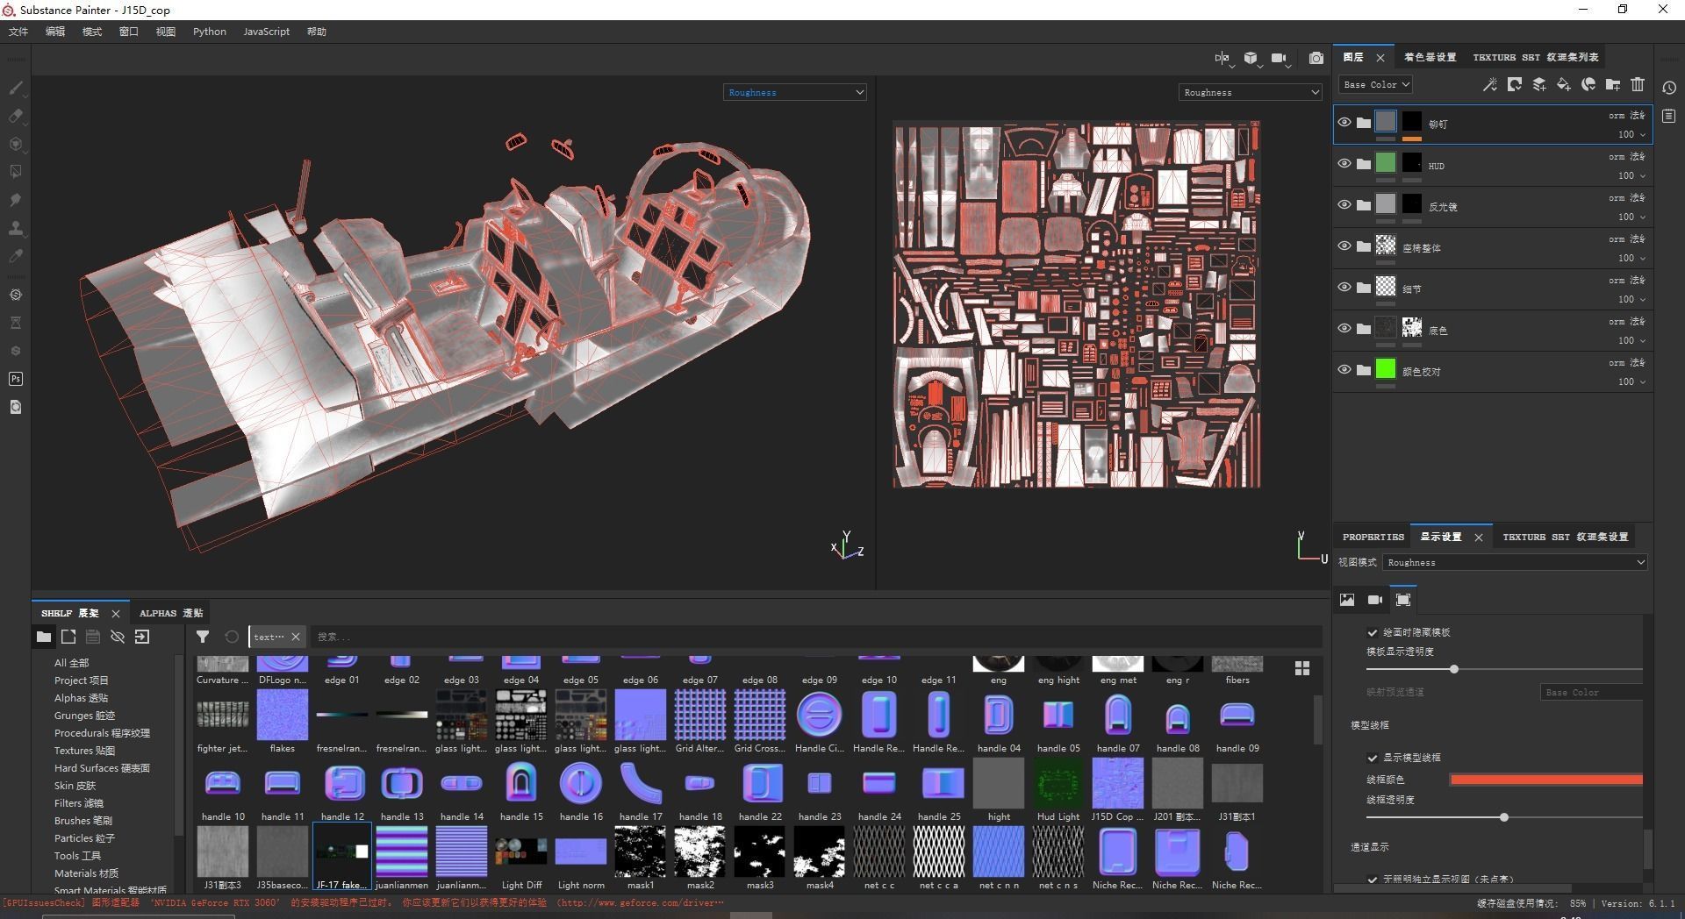
Task: Select Hard Surfaces 硬表面 shelf category
Action: click(x=102, y=768)
